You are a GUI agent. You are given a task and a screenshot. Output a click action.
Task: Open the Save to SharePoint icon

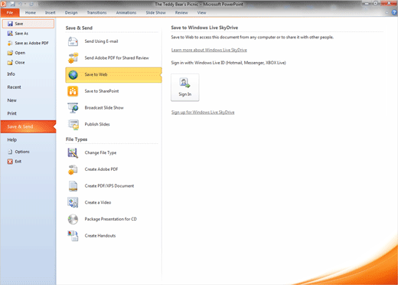73,91
